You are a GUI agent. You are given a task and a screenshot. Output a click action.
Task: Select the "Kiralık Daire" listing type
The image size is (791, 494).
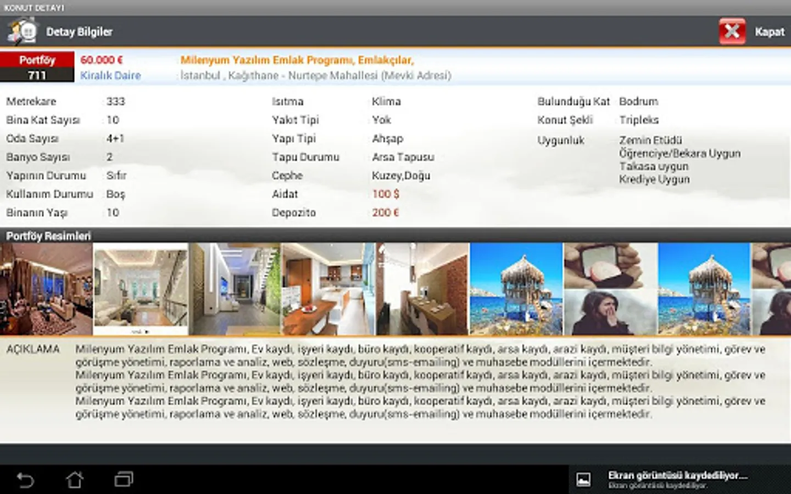110,76
